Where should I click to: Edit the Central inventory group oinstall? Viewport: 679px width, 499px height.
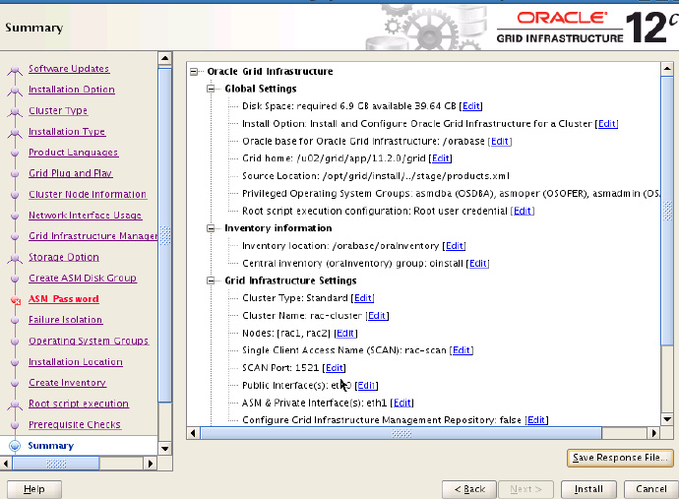[477, 264]
